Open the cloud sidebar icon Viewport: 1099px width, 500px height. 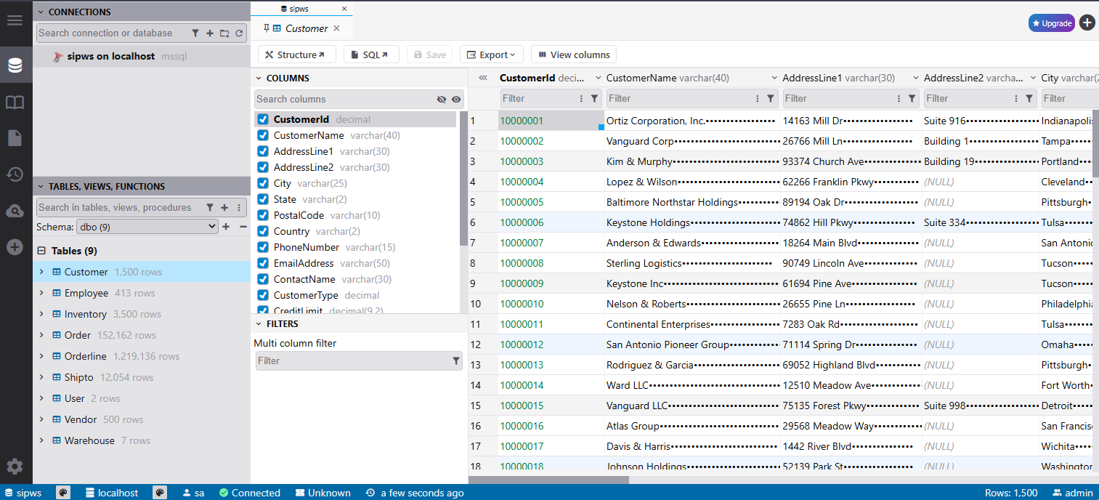15,211
